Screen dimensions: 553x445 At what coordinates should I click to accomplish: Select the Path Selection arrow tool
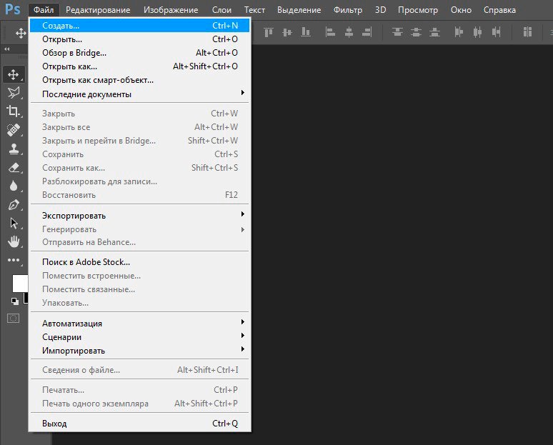coord(14,223)
